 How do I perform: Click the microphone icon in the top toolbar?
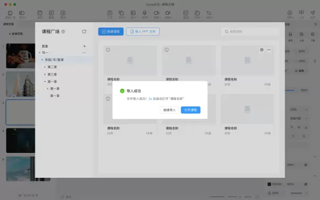pos(144,13)
